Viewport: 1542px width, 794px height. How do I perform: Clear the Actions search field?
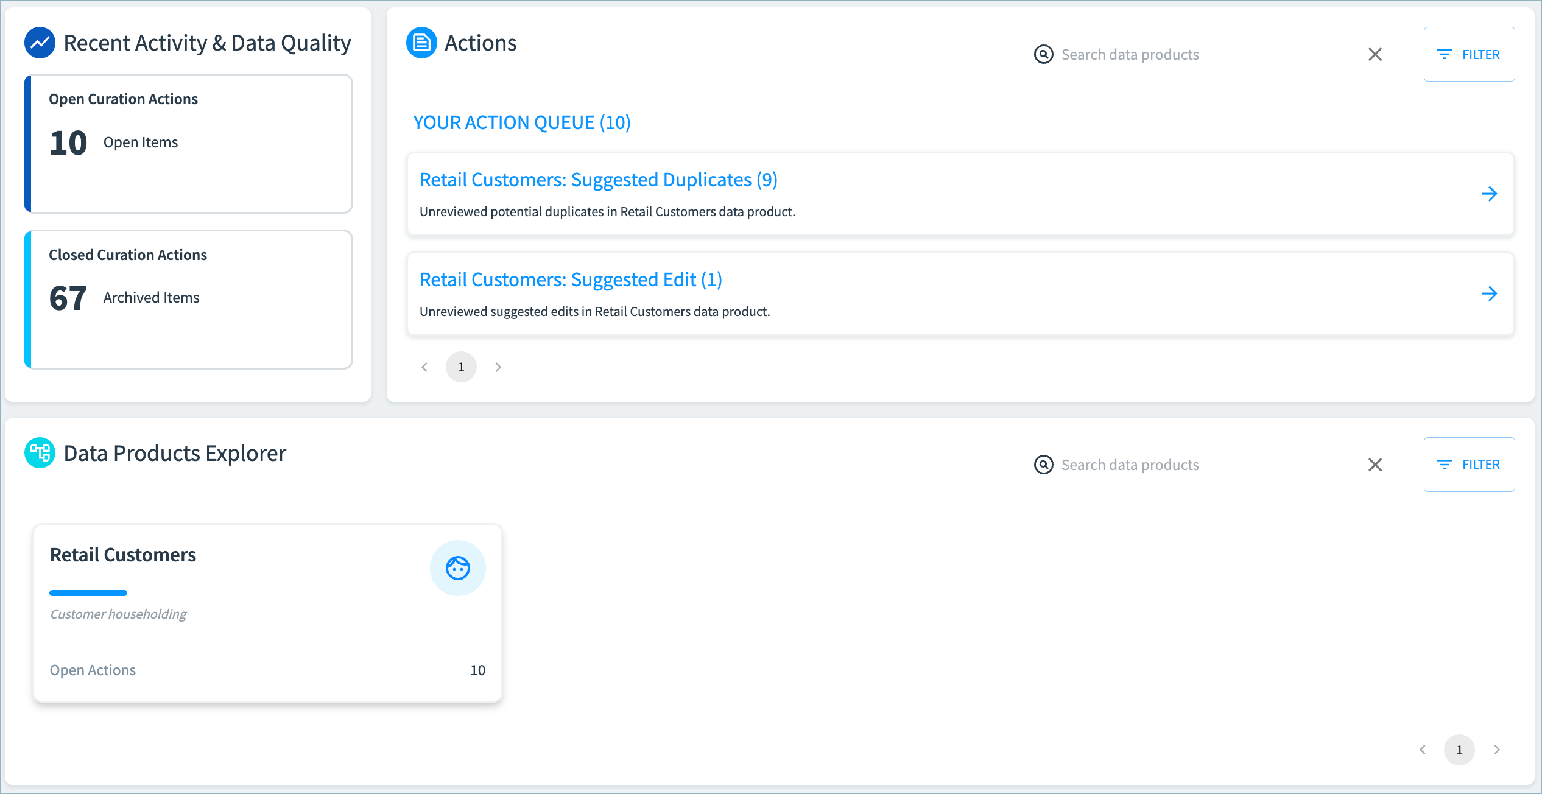1375,55
